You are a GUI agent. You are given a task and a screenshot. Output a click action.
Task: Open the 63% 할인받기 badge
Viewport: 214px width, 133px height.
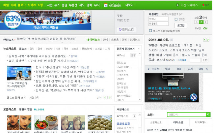coord(13,20)
